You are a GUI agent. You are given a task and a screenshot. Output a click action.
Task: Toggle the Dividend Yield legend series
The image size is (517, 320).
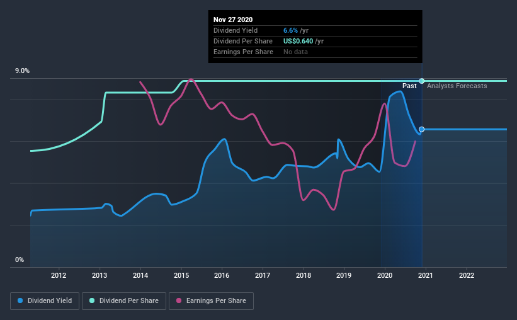point(45,301)
